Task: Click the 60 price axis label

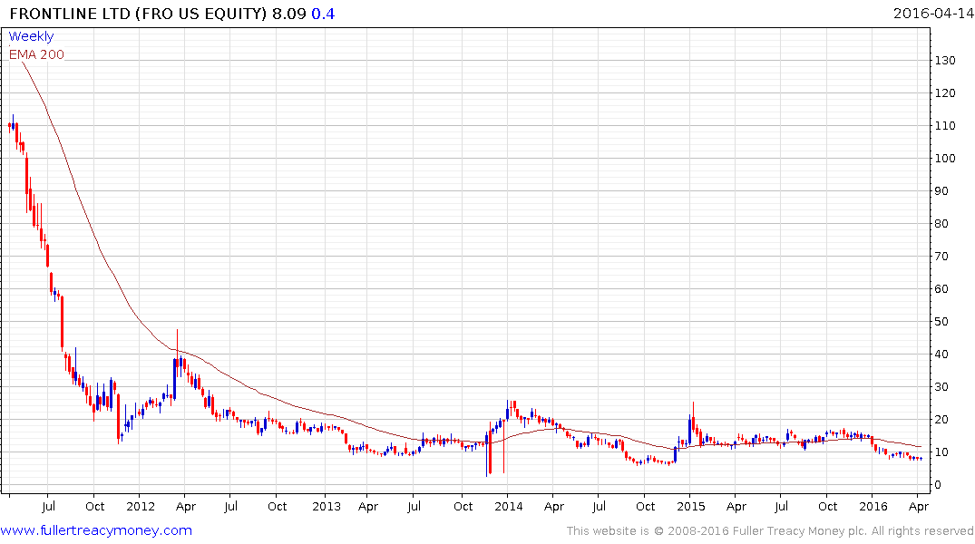Action: coord(942,289)
